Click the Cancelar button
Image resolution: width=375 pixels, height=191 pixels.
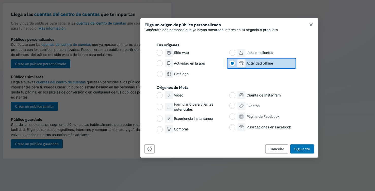click(277, 149)
